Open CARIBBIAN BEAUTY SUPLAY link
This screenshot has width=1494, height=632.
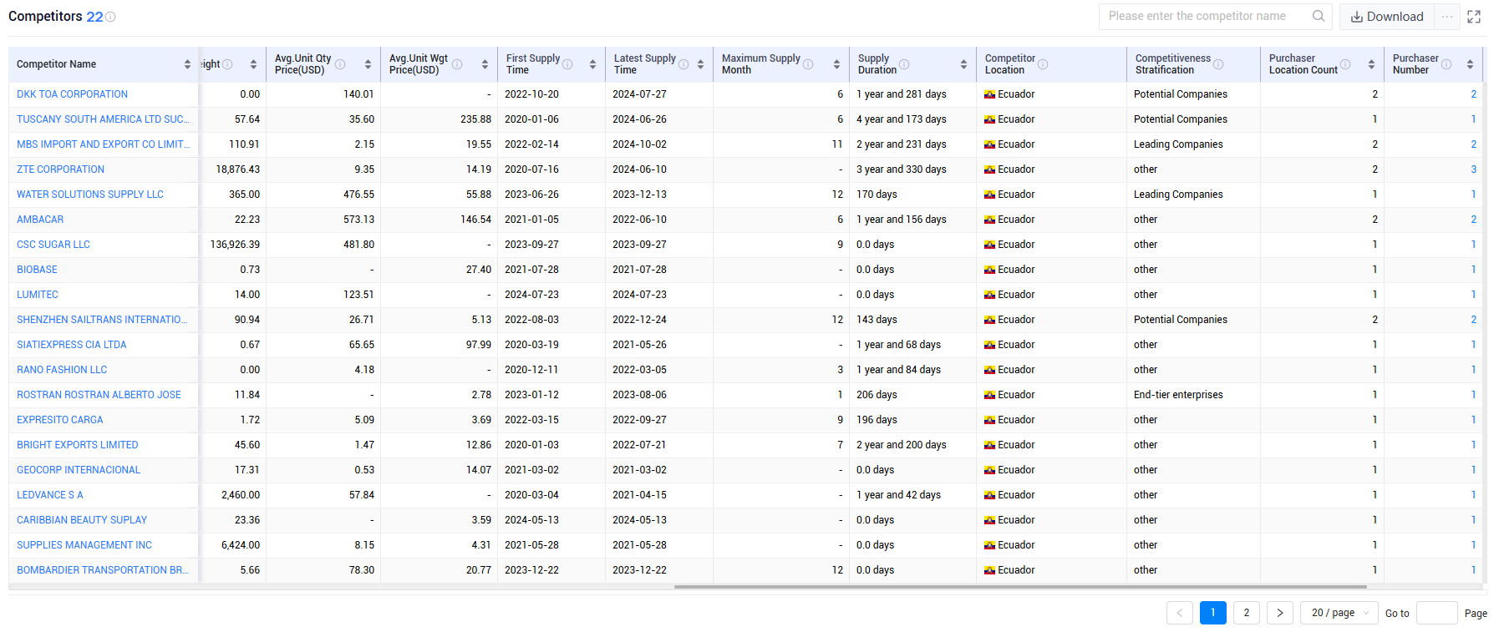pyautogui.click(x=82, y=520)
